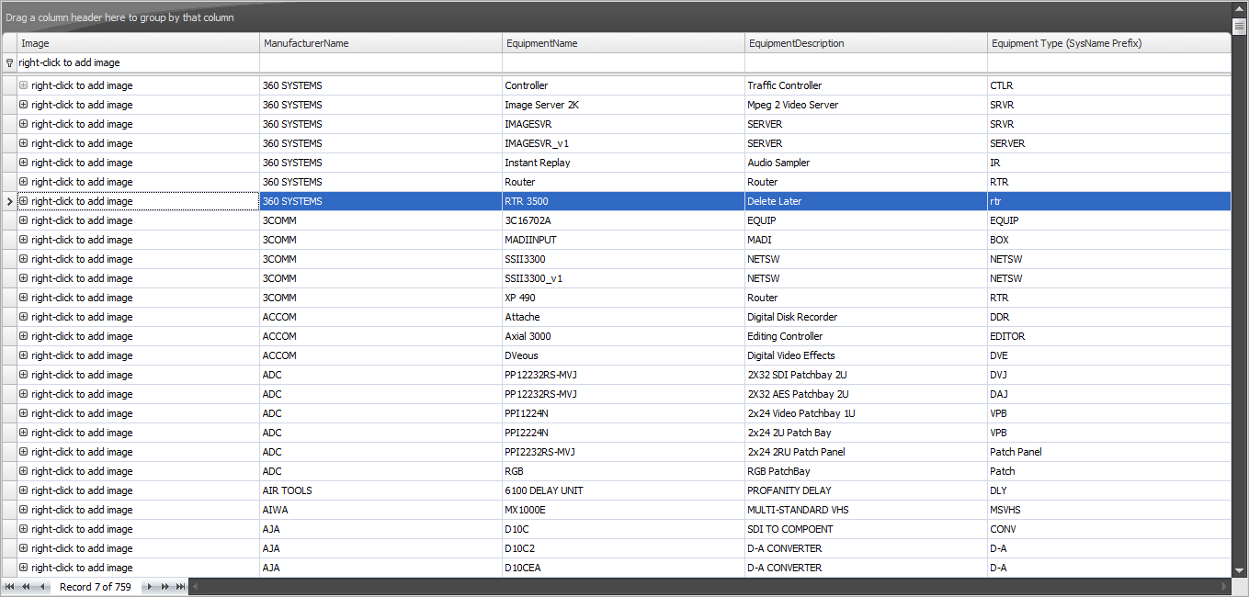Click the up arrow of the vertical scrollbar
1249x597 pixels.
point(1239,9)
